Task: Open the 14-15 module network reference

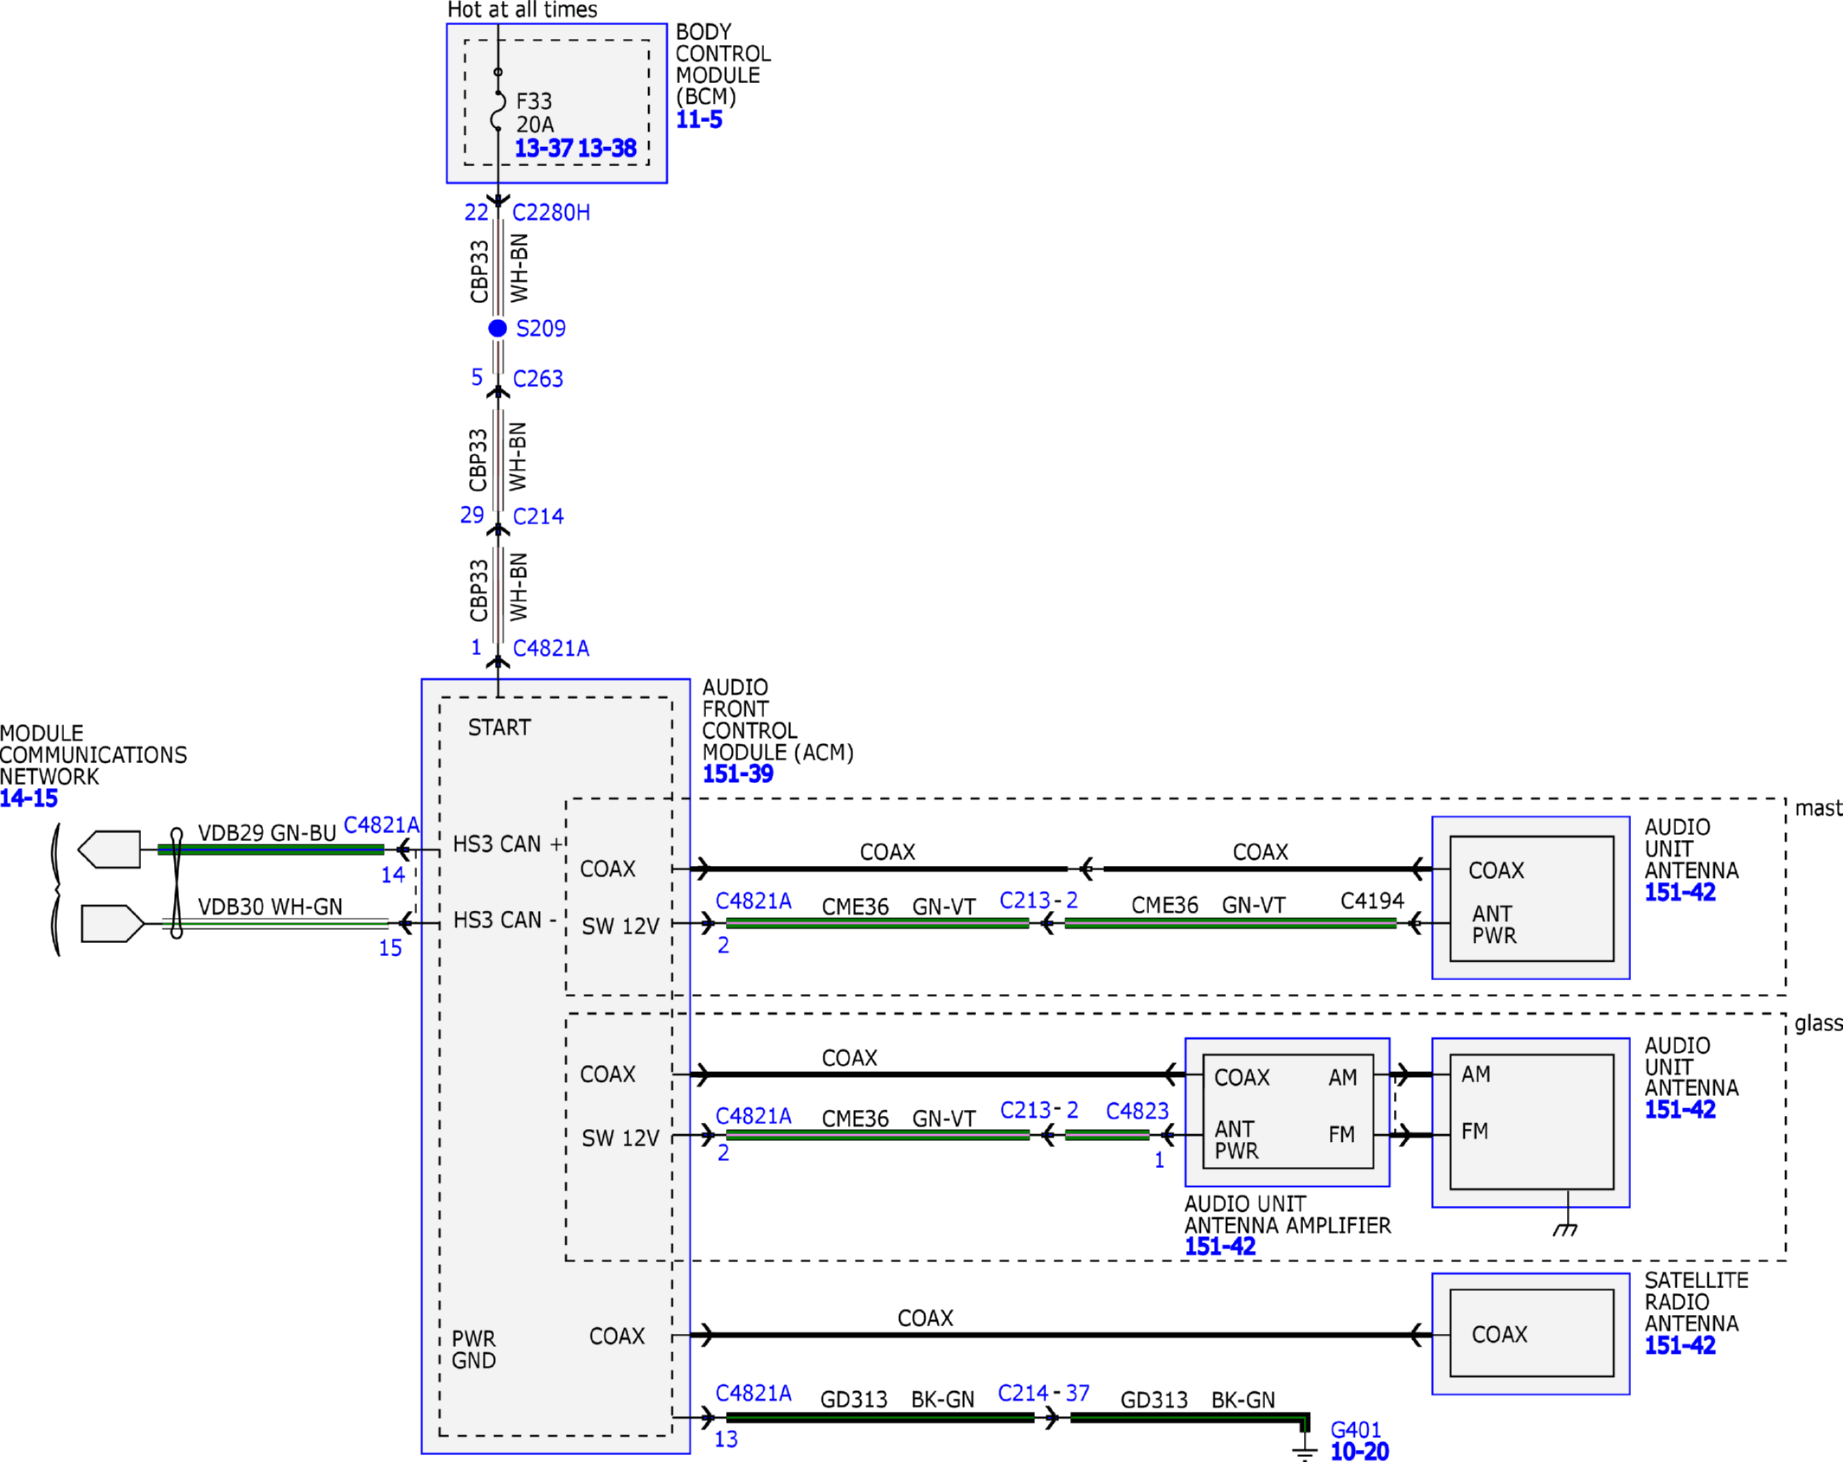Action: point(29,798)
